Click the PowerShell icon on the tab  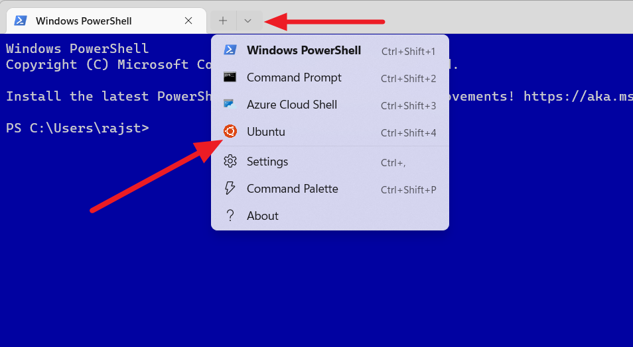point(21,21)
